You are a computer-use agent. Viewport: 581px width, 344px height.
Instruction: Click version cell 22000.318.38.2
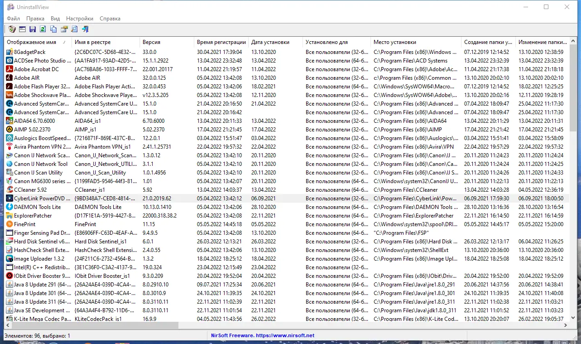tap(159, 216)
